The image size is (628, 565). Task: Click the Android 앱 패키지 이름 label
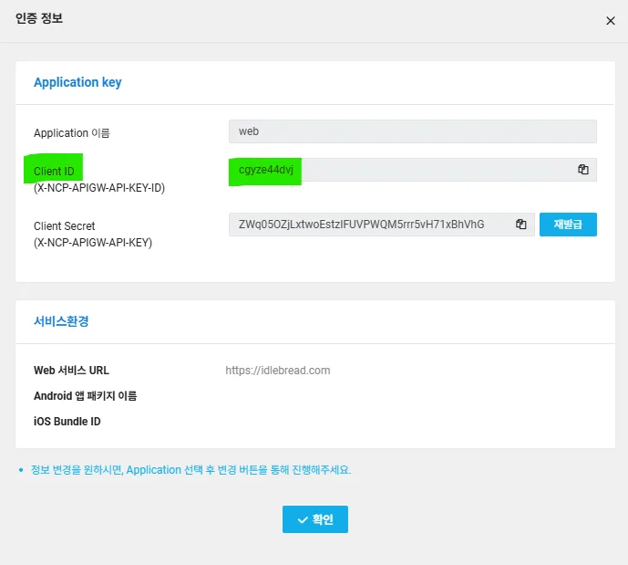coord(86,396)
